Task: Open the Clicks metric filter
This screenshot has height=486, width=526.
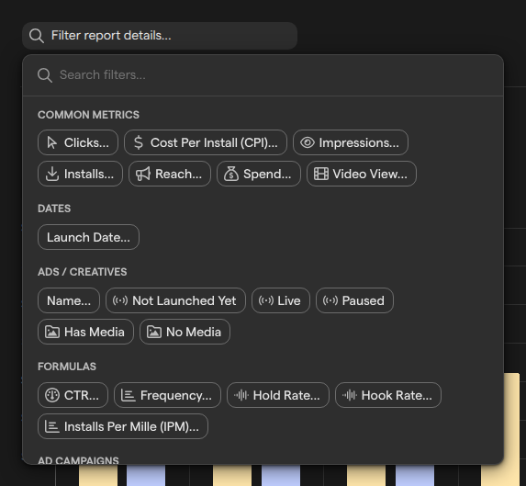Action: tap(78, 142)
